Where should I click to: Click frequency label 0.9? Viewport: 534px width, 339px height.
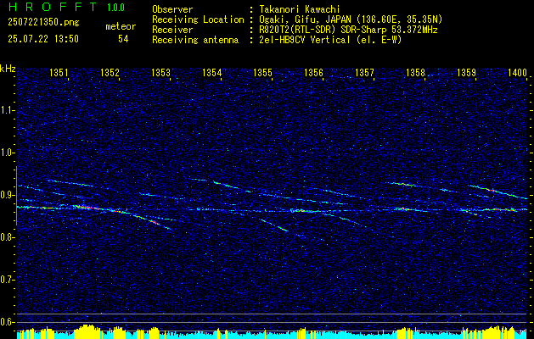(7, 195)
